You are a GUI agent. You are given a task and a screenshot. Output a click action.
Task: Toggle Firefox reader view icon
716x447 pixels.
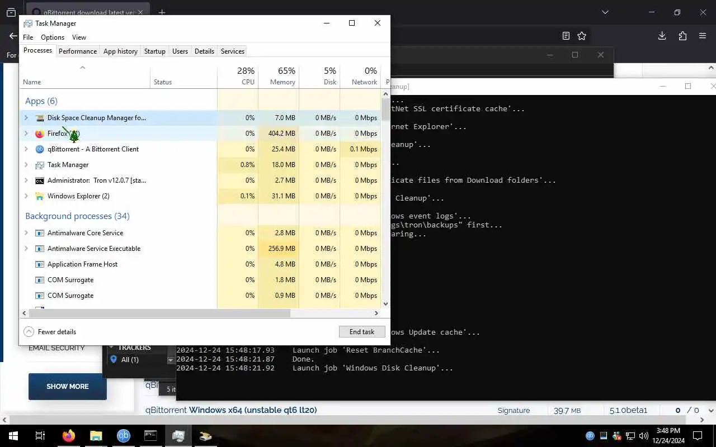pos(566,36)
